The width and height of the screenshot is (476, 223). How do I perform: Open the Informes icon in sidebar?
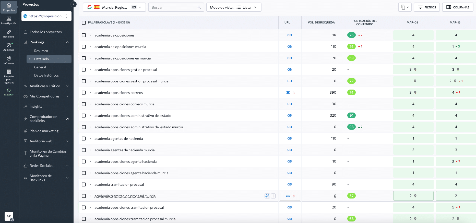pyautogui.click(x=9, y=60)
